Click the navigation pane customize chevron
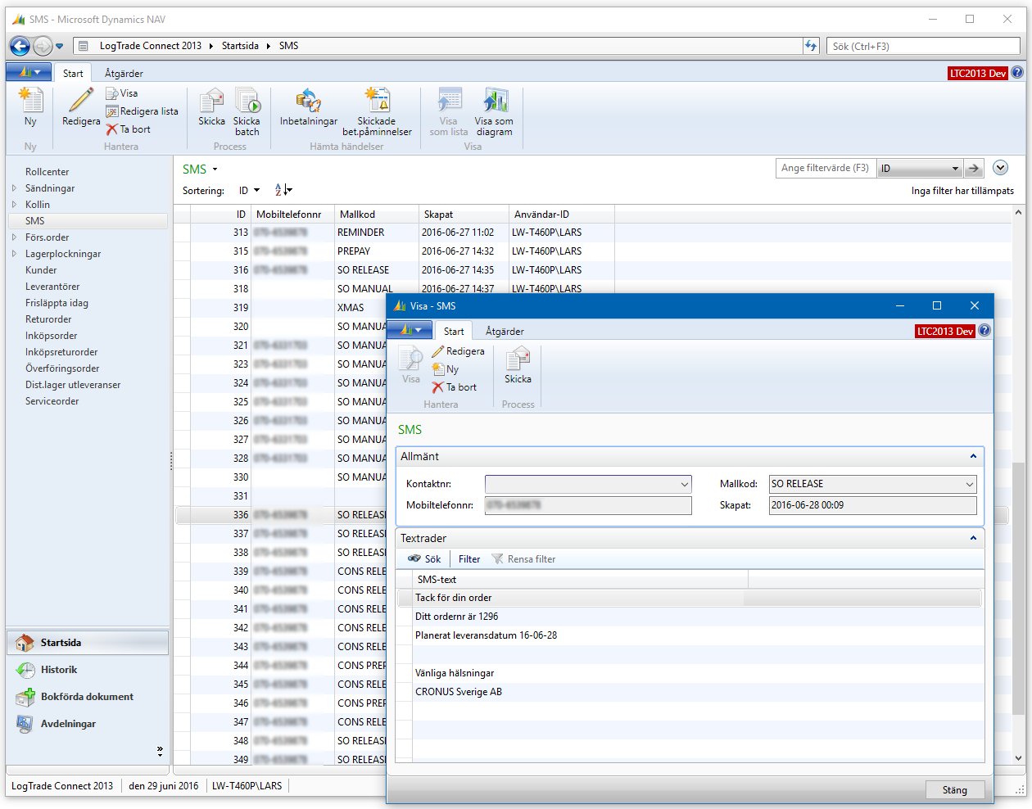 tap(160, 750)
